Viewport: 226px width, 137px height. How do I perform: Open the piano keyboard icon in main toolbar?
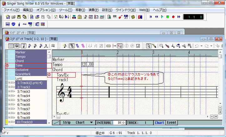click(115, 17)
